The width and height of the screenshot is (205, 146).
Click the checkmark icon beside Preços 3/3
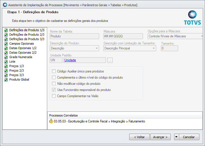[x=6, y=75]
